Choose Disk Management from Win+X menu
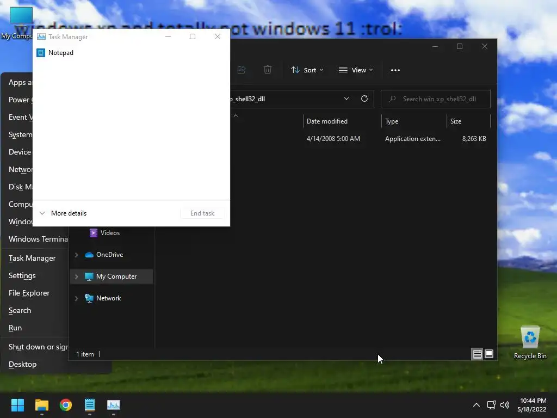This screenshot has width=557, height=418. point(17,187)
